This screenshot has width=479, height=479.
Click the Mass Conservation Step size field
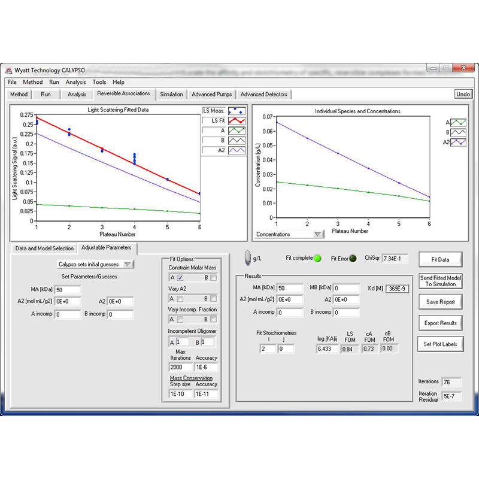(181, 394)
